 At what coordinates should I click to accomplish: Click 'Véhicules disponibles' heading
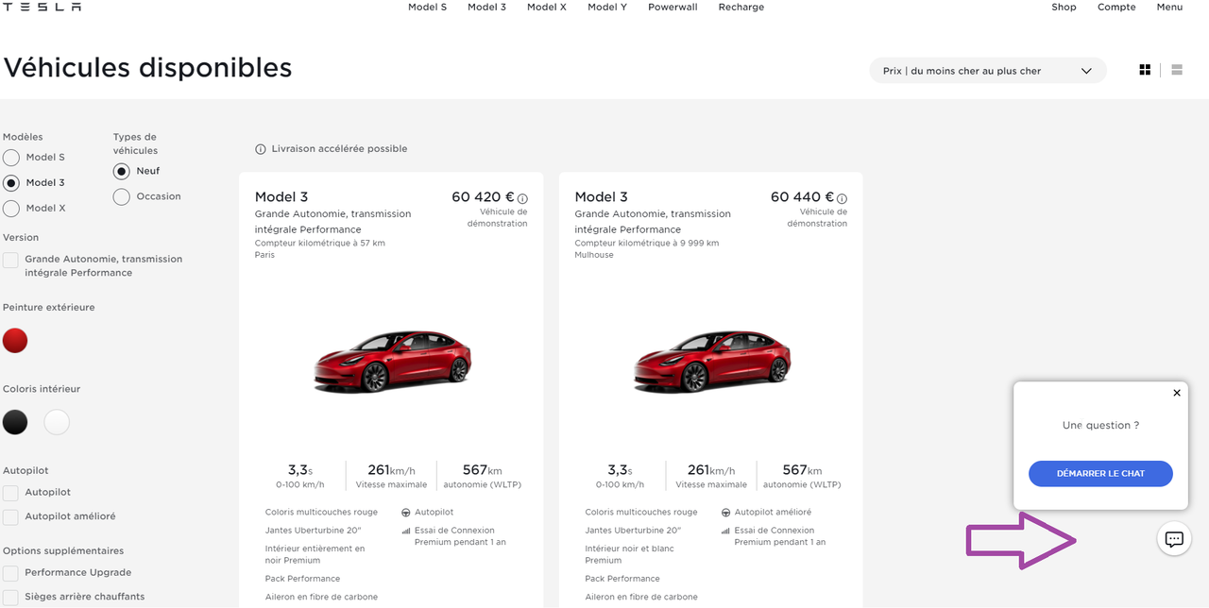tap(148, 68)
